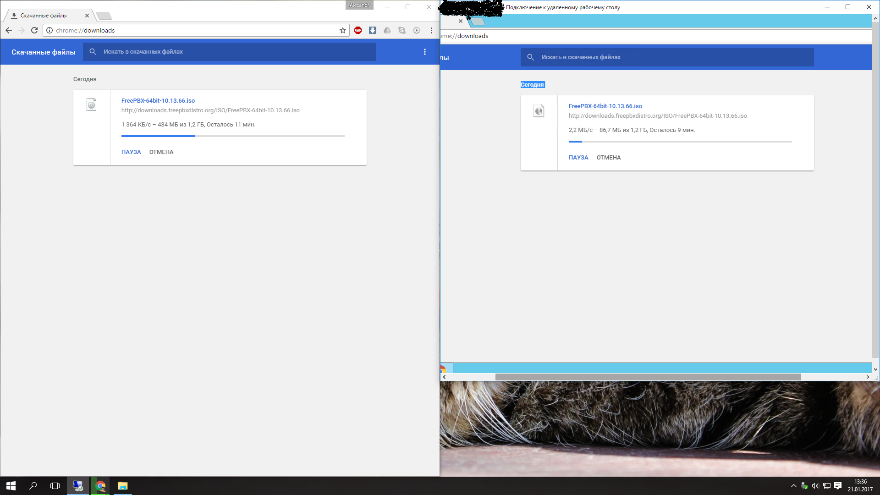Click the chrome://downloads address bar
The image size is (880, 495).
click(x=192, y=30)
